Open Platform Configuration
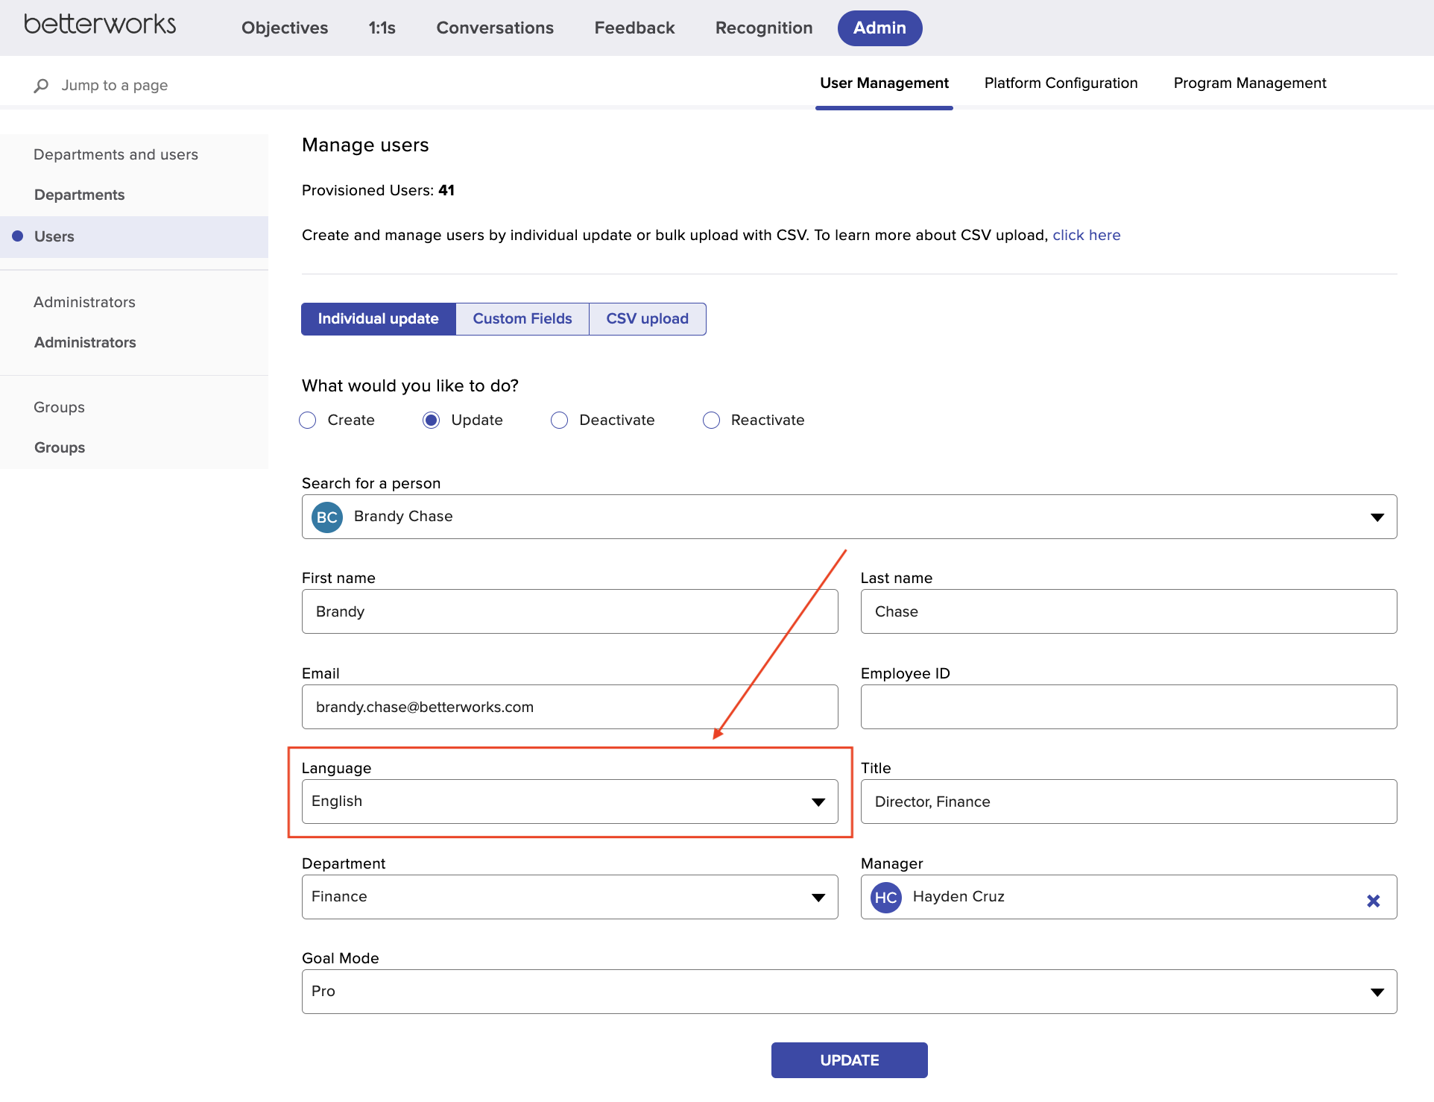 click(x=1061, y=83)
